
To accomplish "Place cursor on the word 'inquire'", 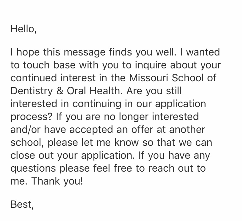I will (151, 65).
